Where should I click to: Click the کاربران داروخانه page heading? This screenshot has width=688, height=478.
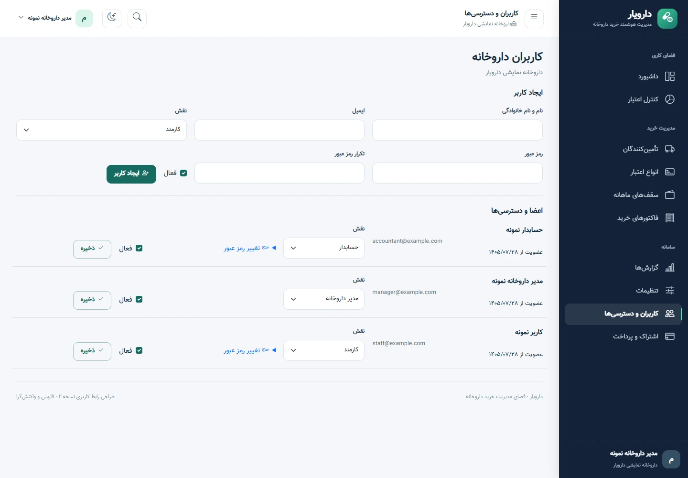pos(507,57)
